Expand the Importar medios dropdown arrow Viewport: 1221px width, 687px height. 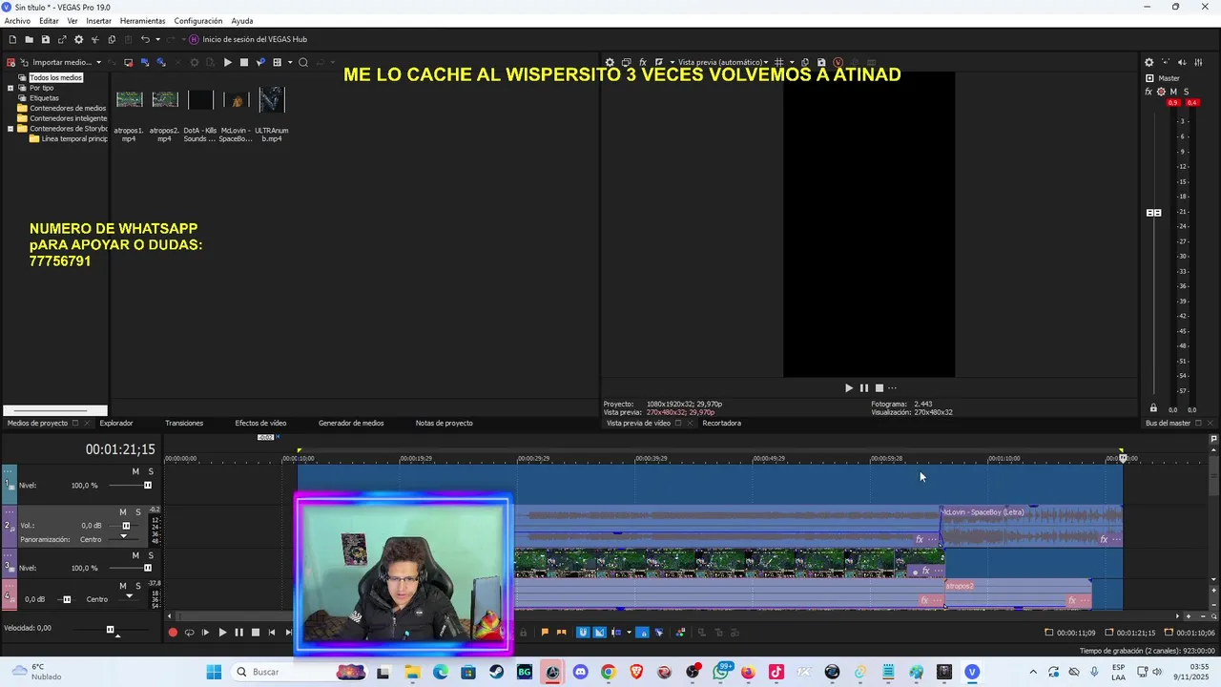pos(98,62)
